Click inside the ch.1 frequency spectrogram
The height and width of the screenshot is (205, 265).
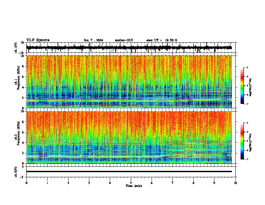coord(129,82)
